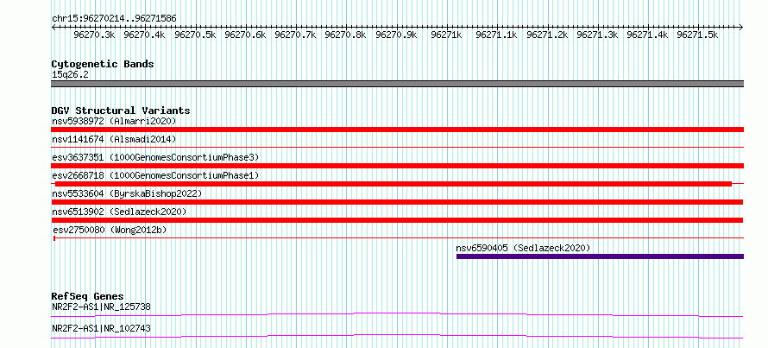
Task: Click the 96270.4k ruler tick label
Action: pos(144,35)
